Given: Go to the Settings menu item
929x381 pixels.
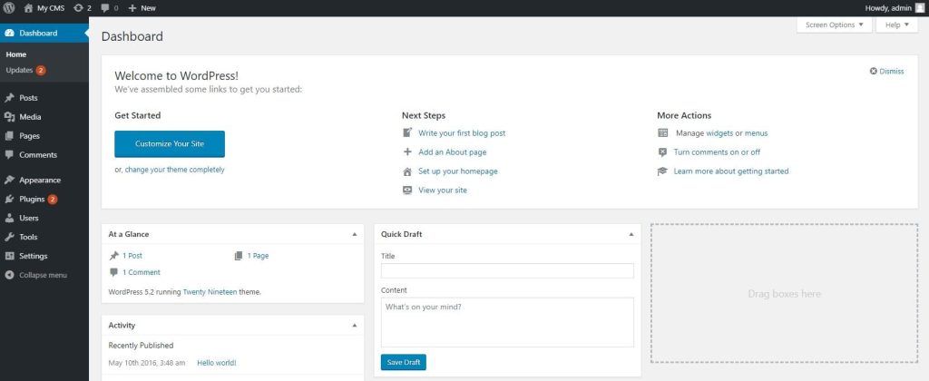Looking at the screenshot, I should pos(33,256).
